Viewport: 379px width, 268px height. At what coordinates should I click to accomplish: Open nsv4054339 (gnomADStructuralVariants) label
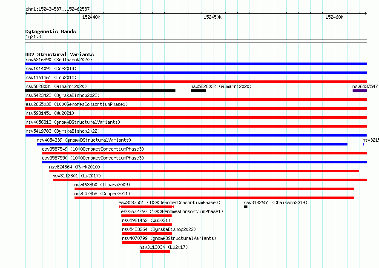[x=84, y=140]
